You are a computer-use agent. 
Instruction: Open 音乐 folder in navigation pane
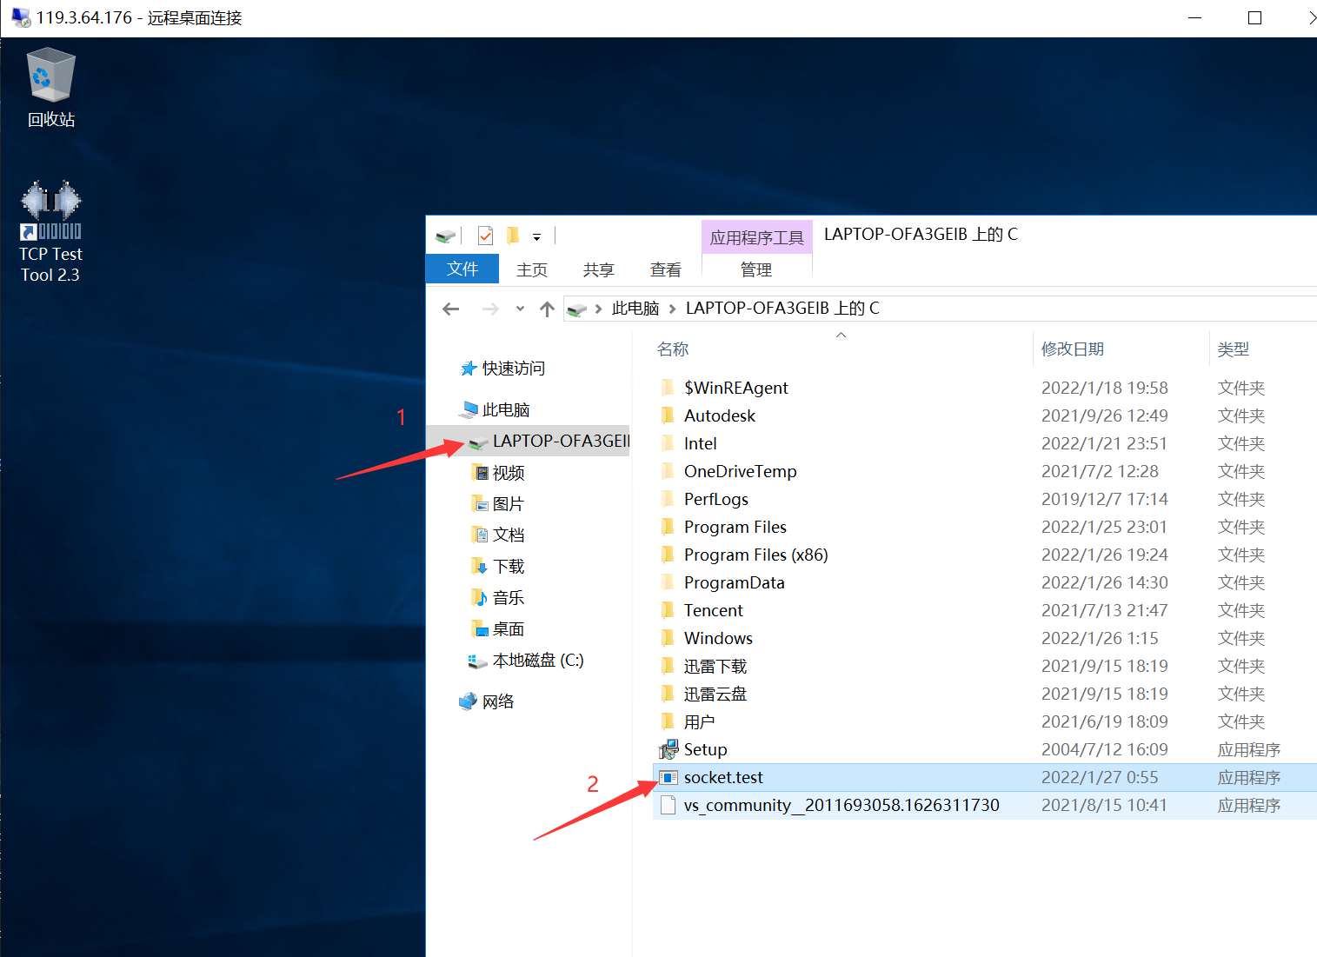tap(498, 598)
